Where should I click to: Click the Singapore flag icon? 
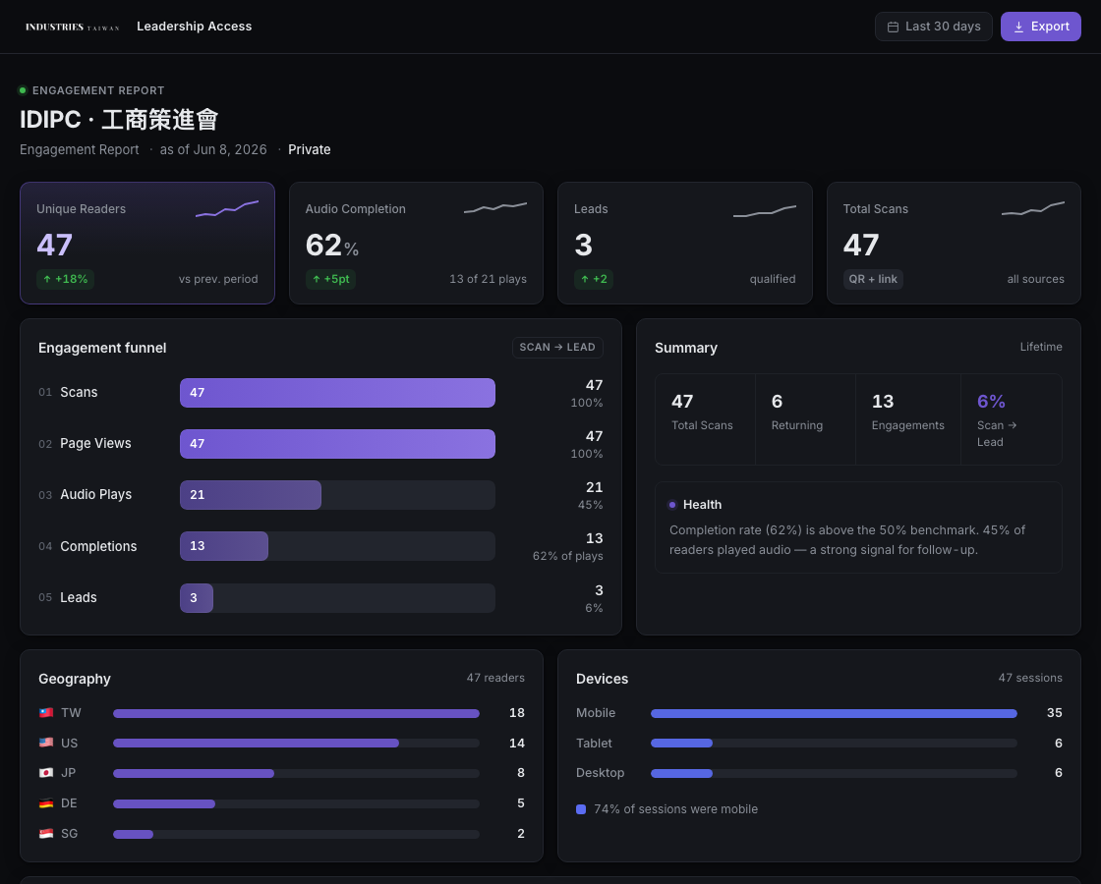pos(46,834)
